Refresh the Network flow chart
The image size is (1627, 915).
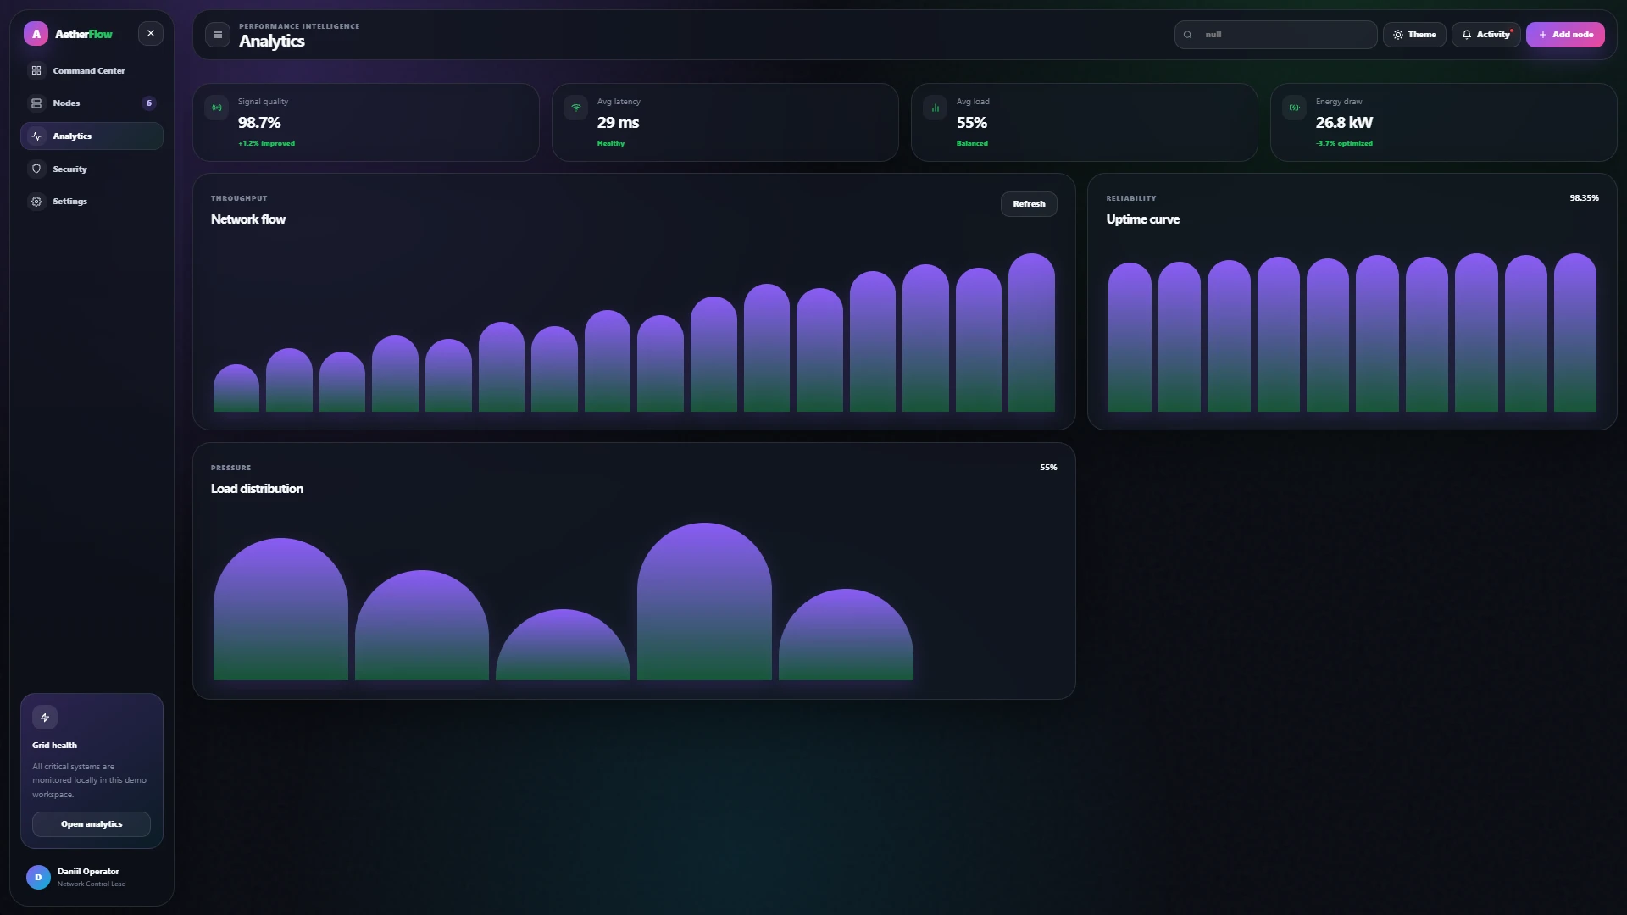(1029, 204)
